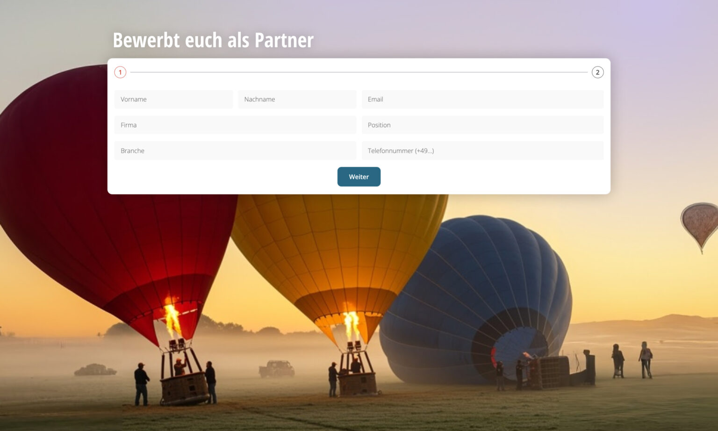The image size is (718, 431).
Task: Click the progress line between steps
Action: [x=359, y=72]
